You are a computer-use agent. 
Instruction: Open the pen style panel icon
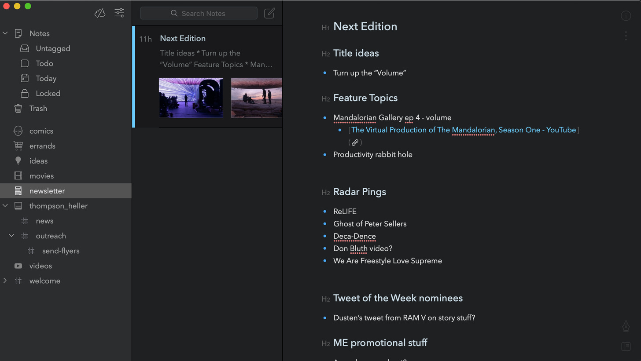(626, 326)
